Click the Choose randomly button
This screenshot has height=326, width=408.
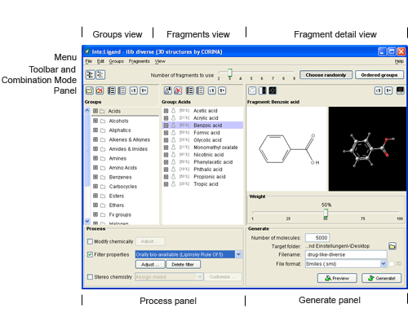point(326,75)
